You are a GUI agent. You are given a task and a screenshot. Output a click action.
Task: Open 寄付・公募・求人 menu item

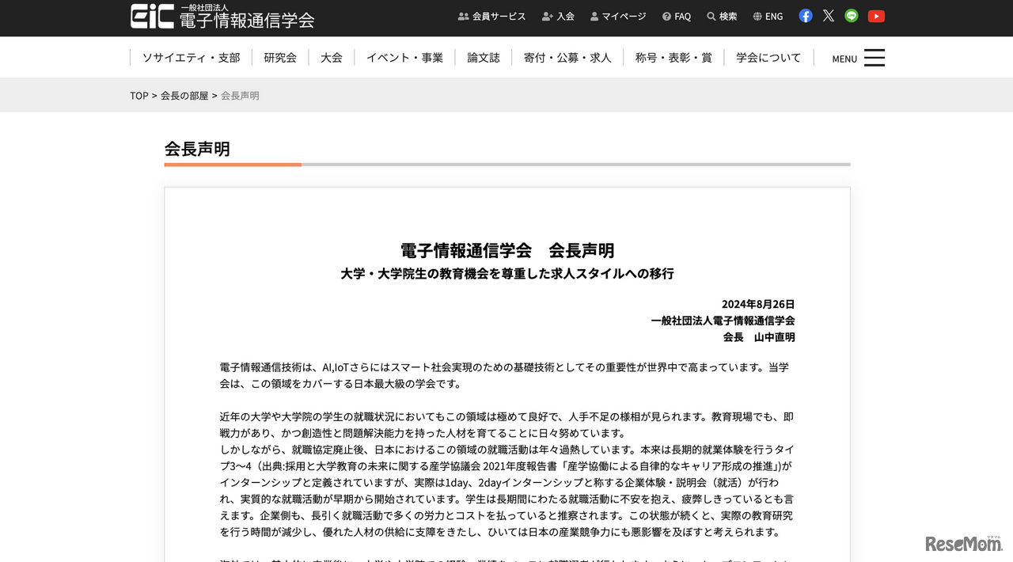[x=567, y=58]
